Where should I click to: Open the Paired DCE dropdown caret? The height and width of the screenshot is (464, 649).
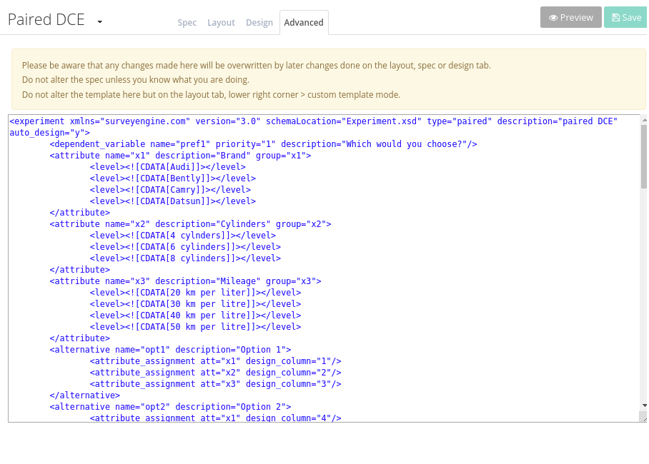pyautogui.click(x=100, y=21)
